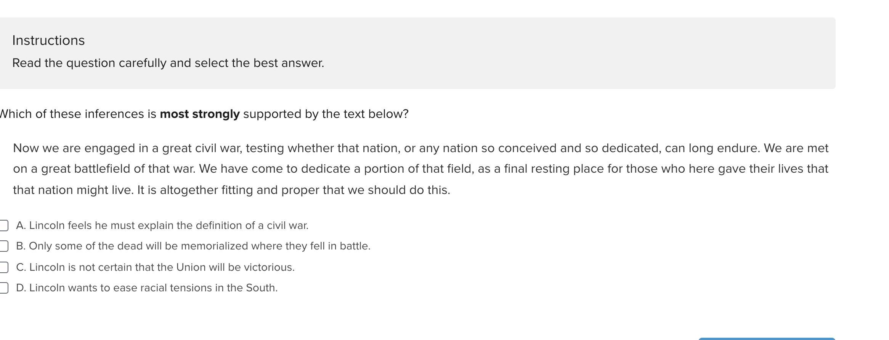Screen dimensions: 889x340
Task: Click the bold 'most strongly' phrase
Action: point(200,114)
